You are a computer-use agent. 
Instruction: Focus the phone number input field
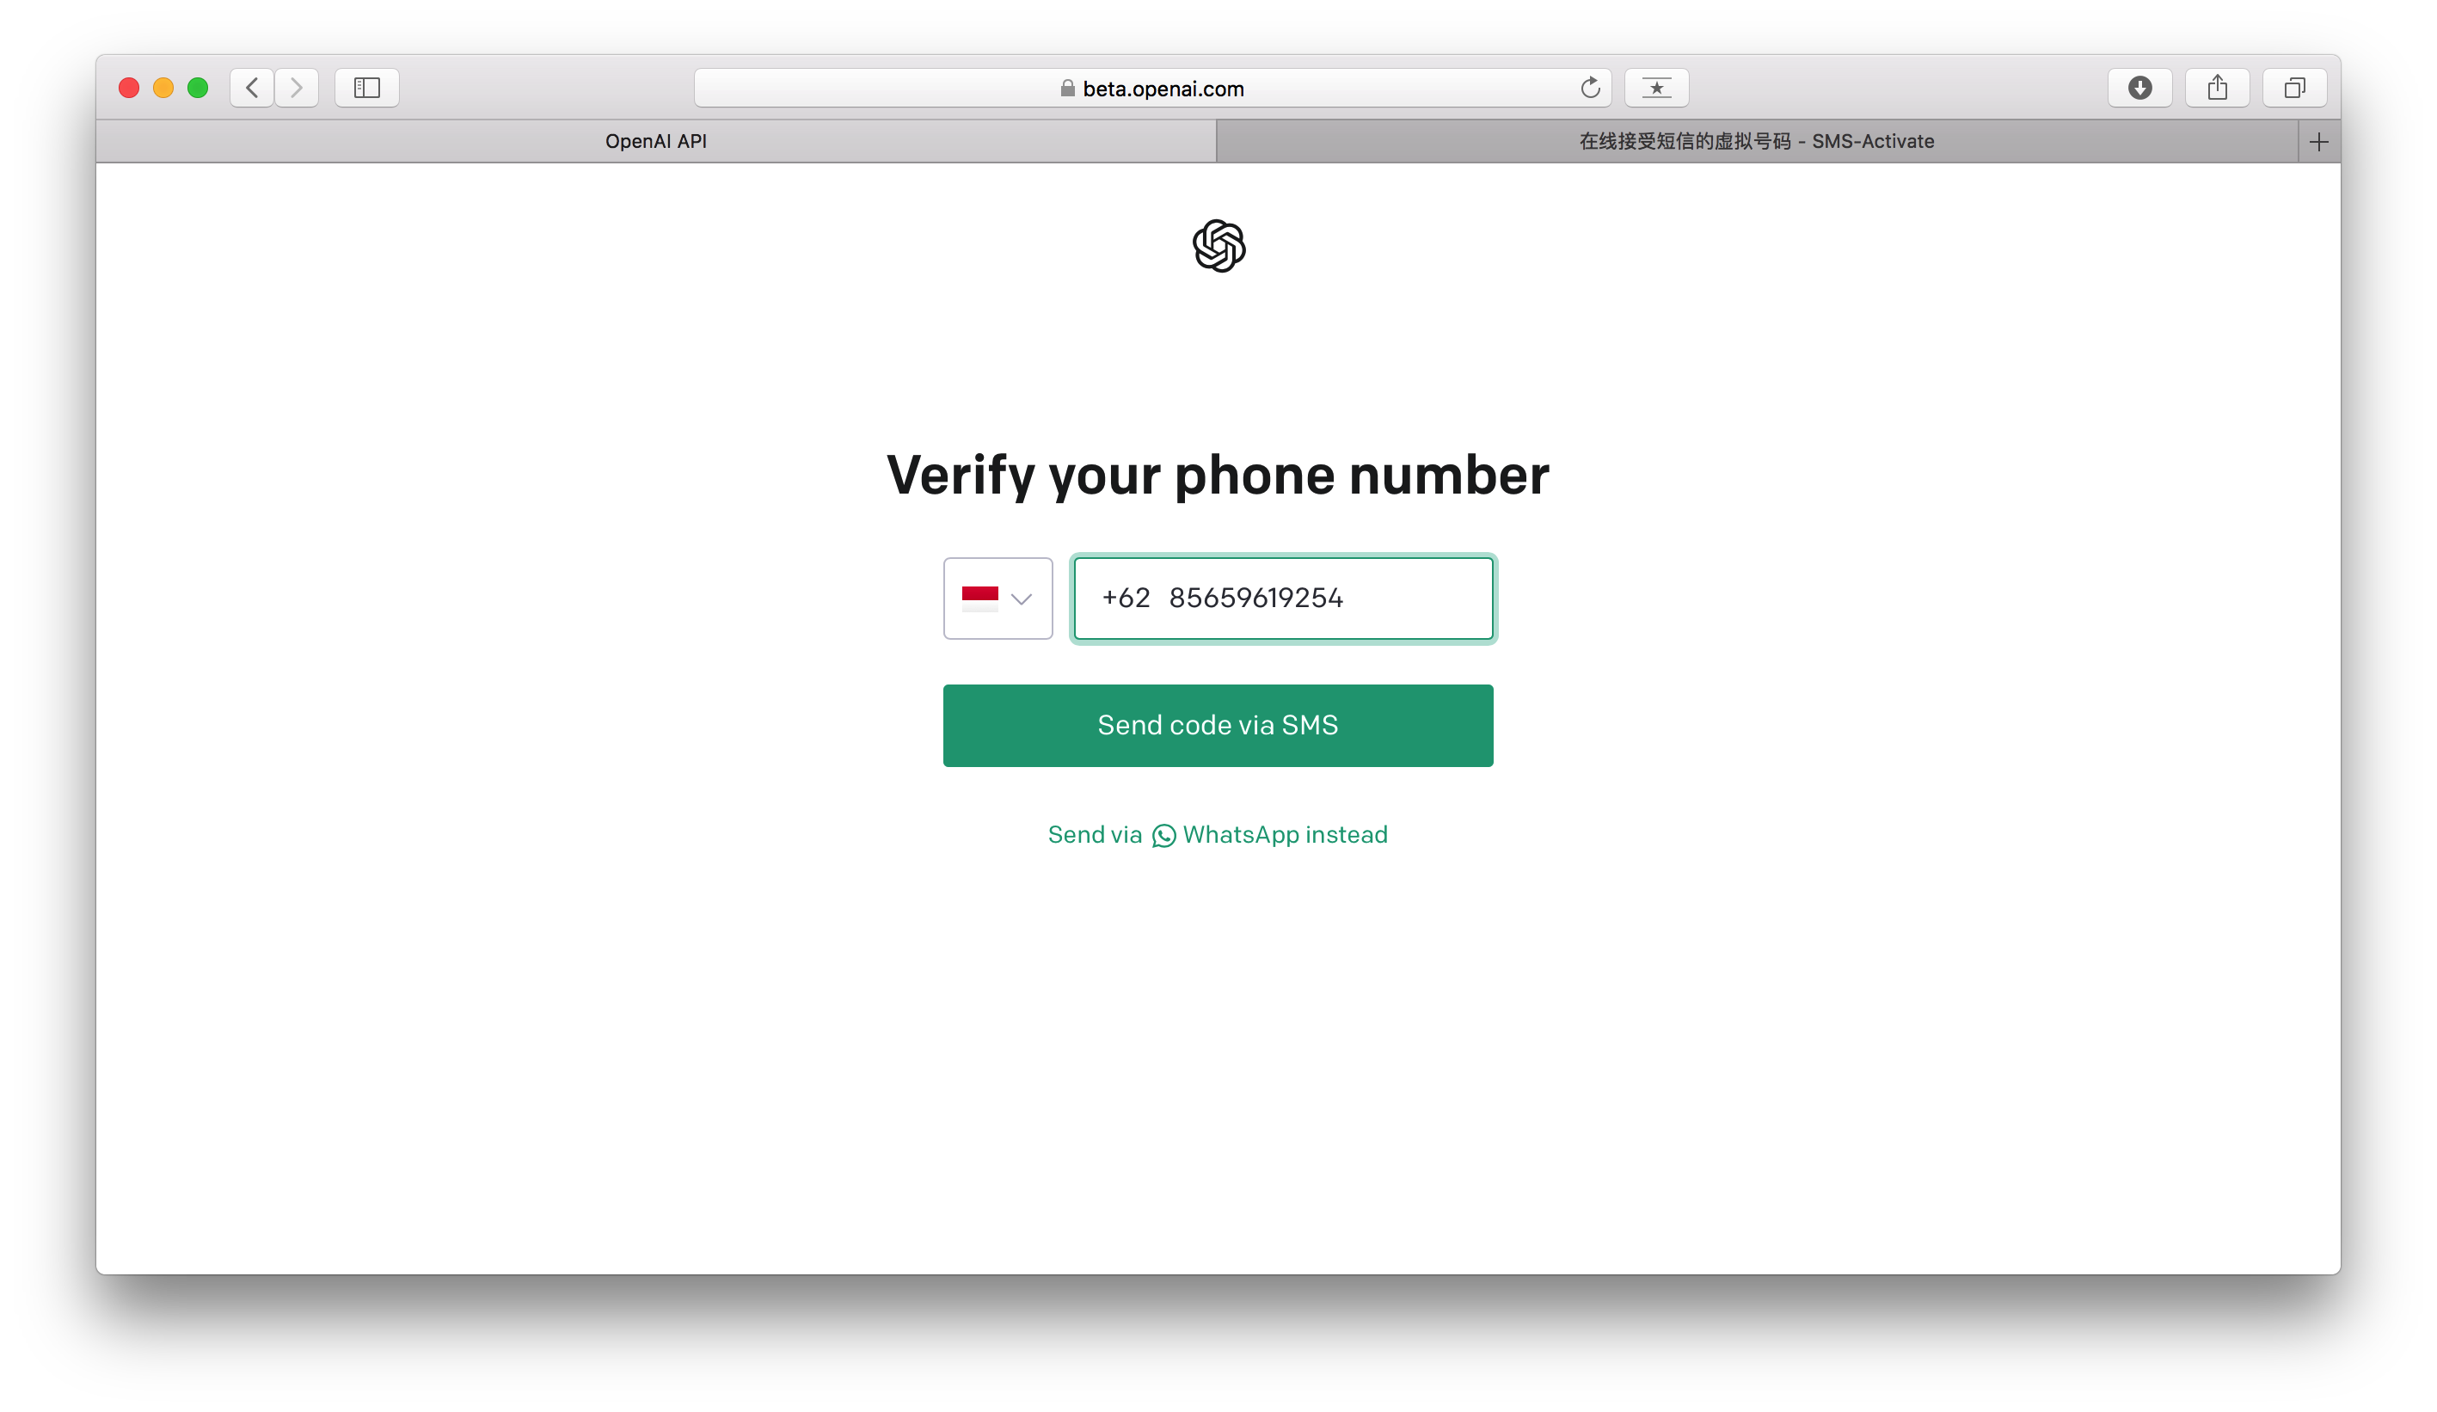click(1283, 598)
